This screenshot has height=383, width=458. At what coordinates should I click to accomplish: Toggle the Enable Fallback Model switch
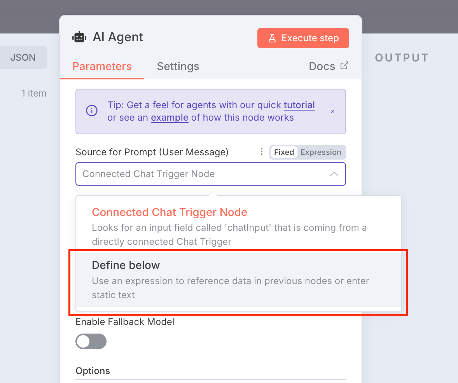[x=91, y=341]
